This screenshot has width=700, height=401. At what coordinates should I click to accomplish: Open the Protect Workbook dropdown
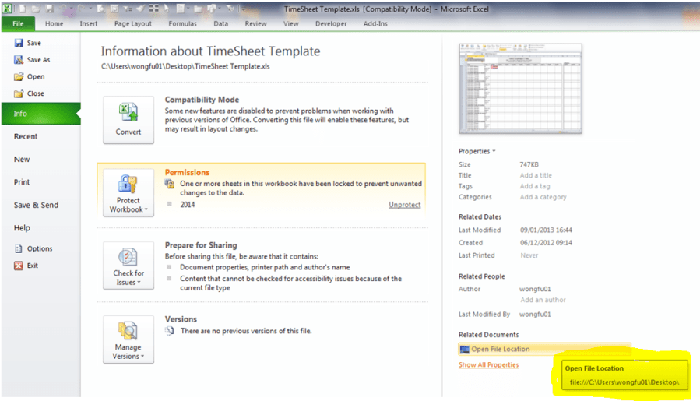click(128, 193)
